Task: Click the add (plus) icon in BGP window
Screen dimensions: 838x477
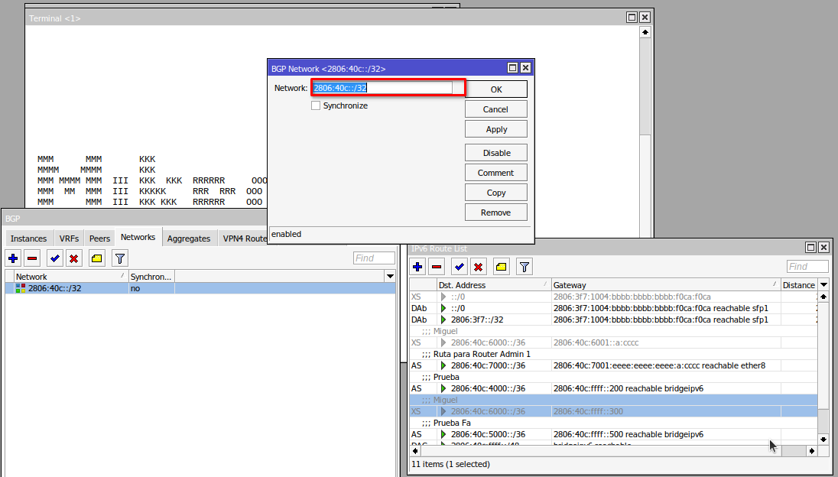Action: tap(13, 258)
